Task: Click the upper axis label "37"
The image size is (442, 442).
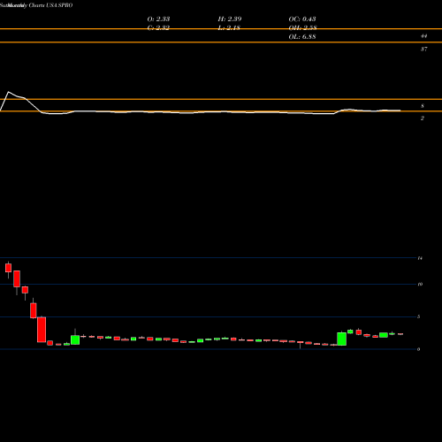Action: point(423,49)
